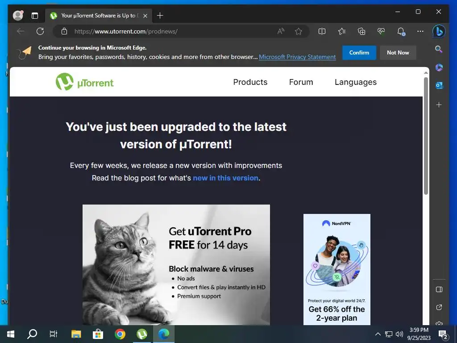Open the Forum menu item
This screenshot has height=343, width=457.
(x=301, y=82)
